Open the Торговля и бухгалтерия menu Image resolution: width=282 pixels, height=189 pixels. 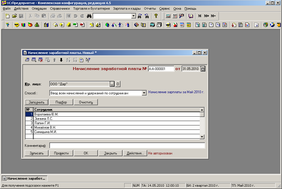[91, 8]
